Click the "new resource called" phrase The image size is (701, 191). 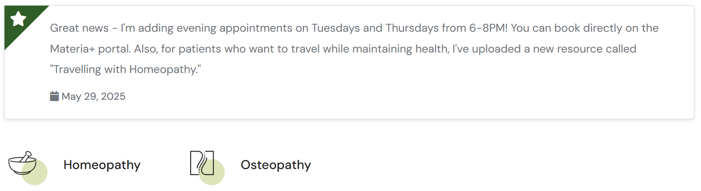point(588,49)
